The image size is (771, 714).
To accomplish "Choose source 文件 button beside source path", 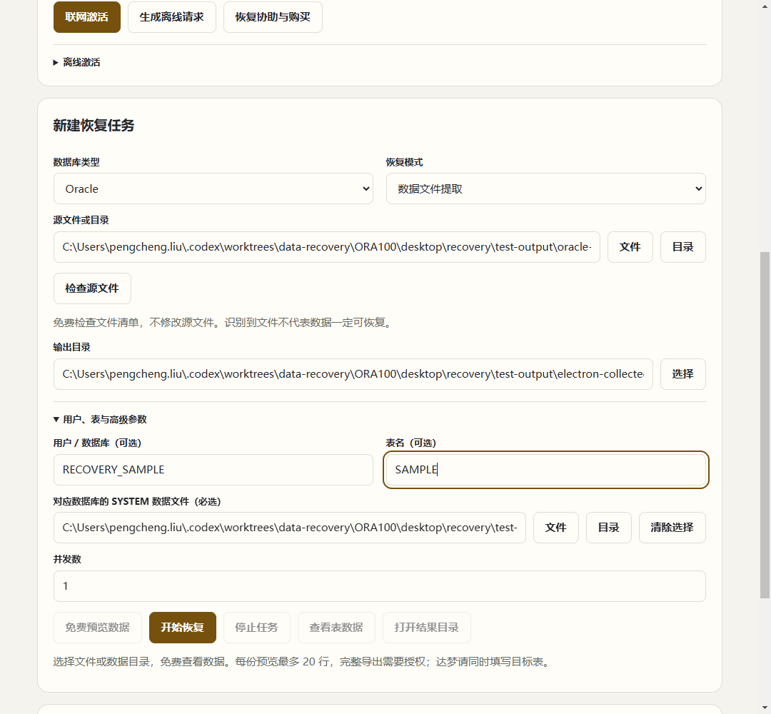I will click(630, 247).
